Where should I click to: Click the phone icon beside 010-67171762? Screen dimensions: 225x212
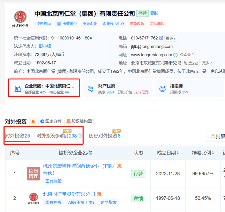pyautogui.click(x=161, y=38)
